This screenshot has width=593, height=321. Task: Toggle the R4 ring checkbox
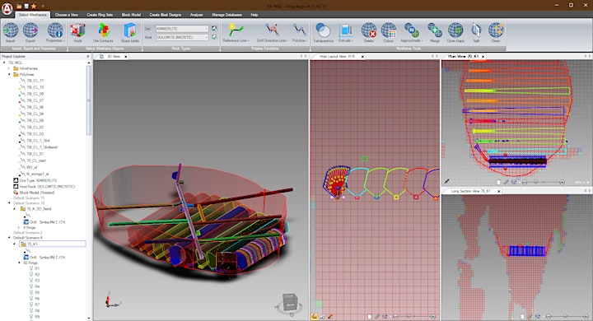pyautogui.click(x=32, y=286)
